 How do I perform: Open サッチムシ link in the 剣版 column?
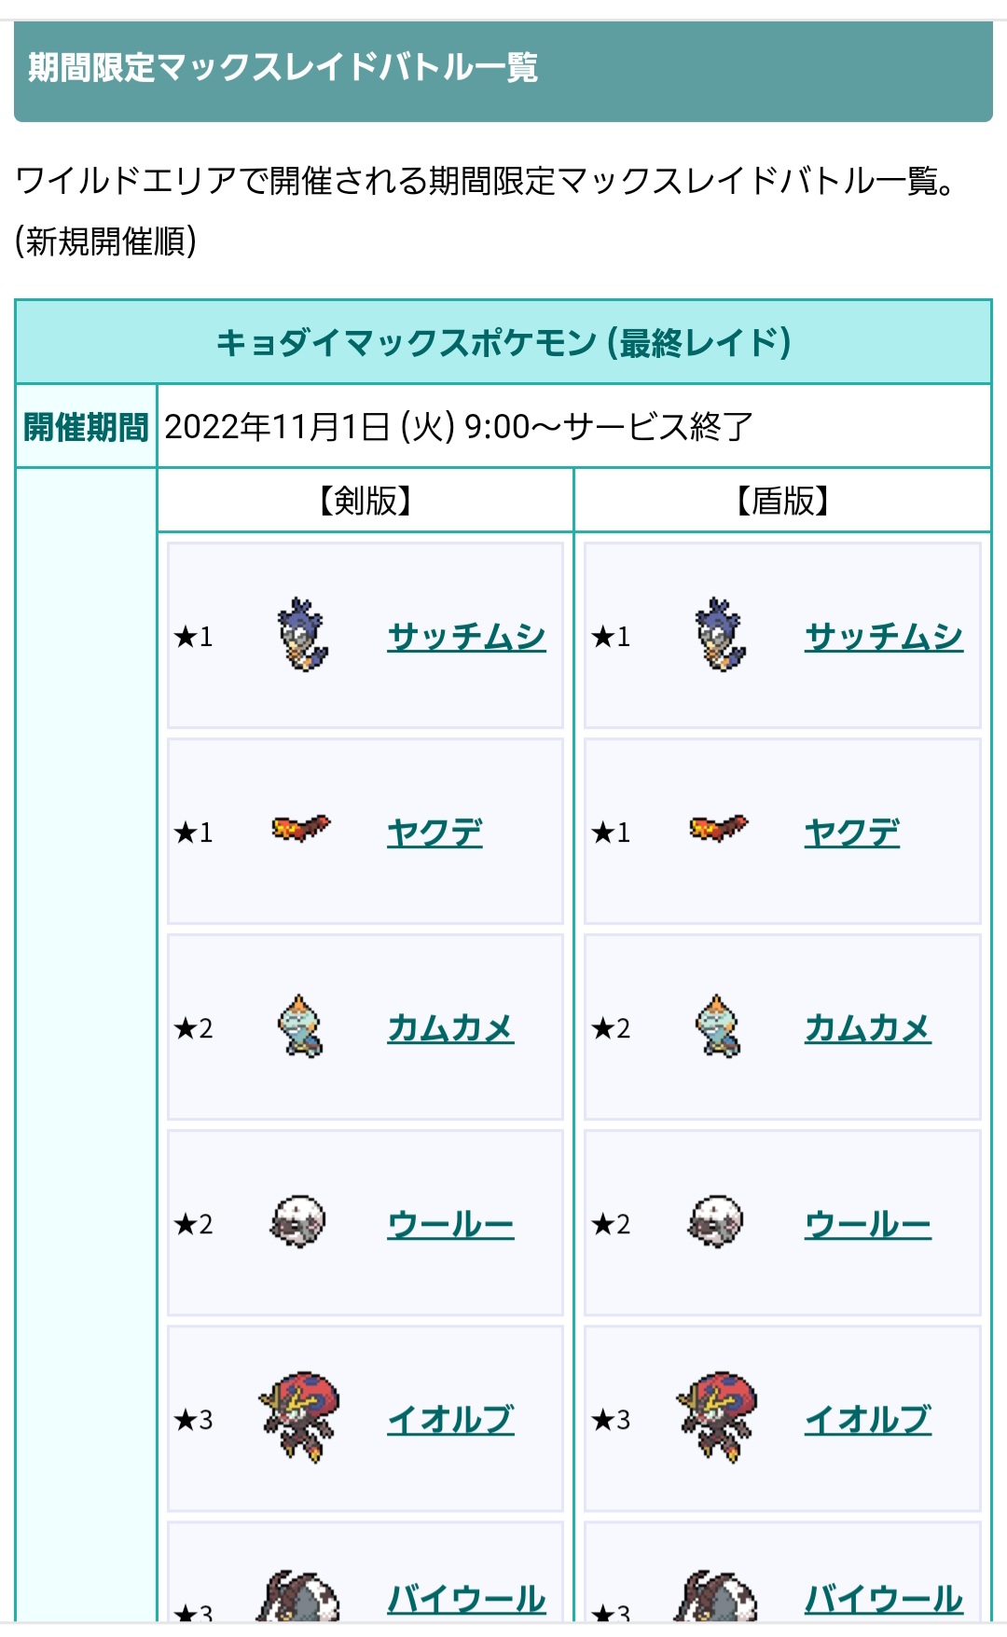(x=466, y=637)
